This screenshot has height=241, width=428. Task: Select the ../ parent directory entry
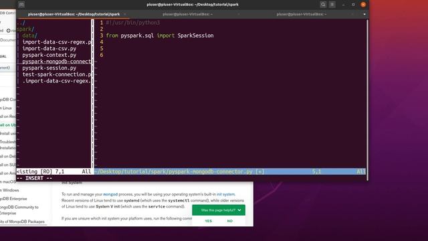[x=21, y=23]
